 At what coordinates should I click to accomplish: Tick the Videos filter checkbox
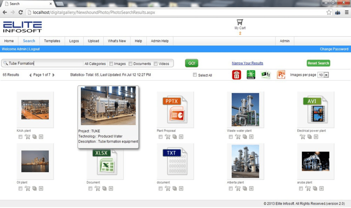click(x=155, y=64)
